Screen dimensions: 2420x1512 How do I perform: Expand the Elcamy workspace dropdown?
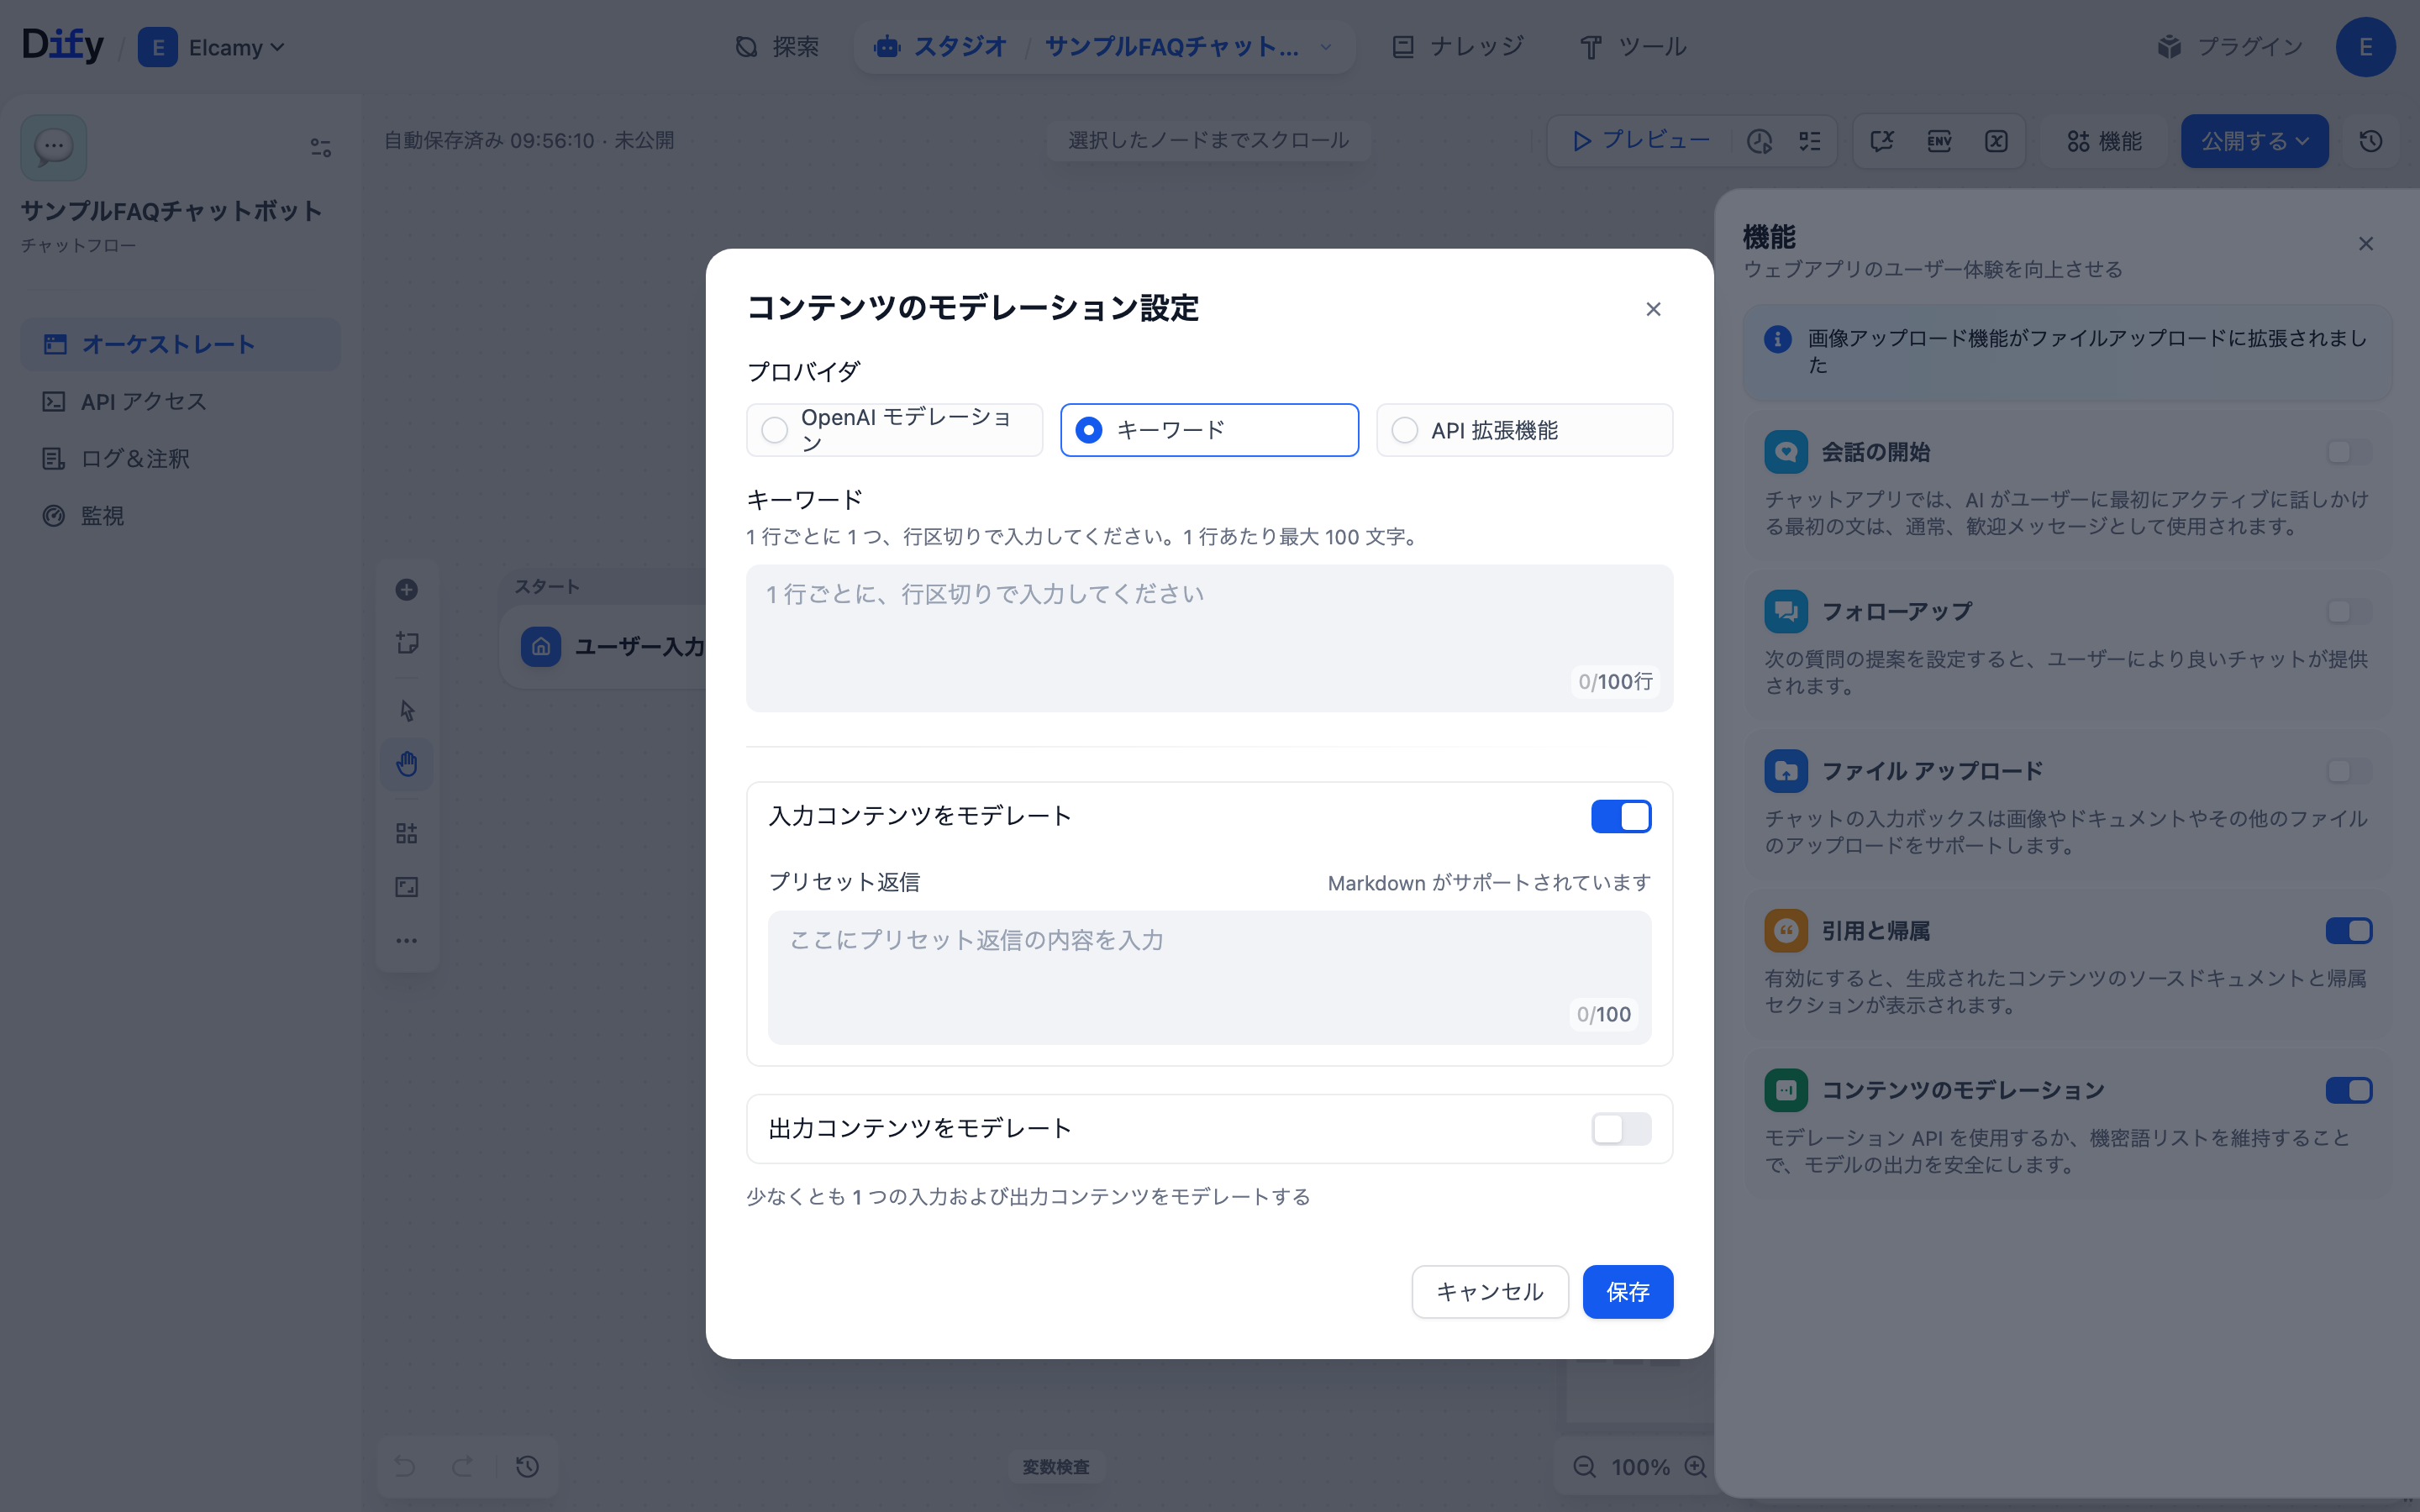coord(236,47)
